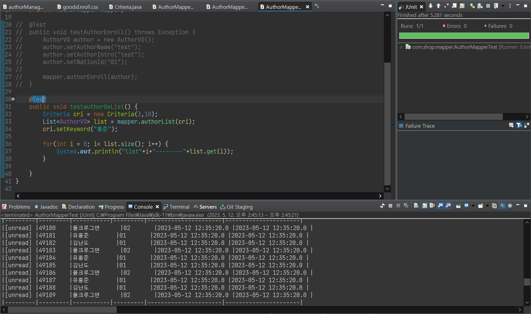
Task: Click Rerun Test icon in JUnit
Action: (x=472, y=6)
